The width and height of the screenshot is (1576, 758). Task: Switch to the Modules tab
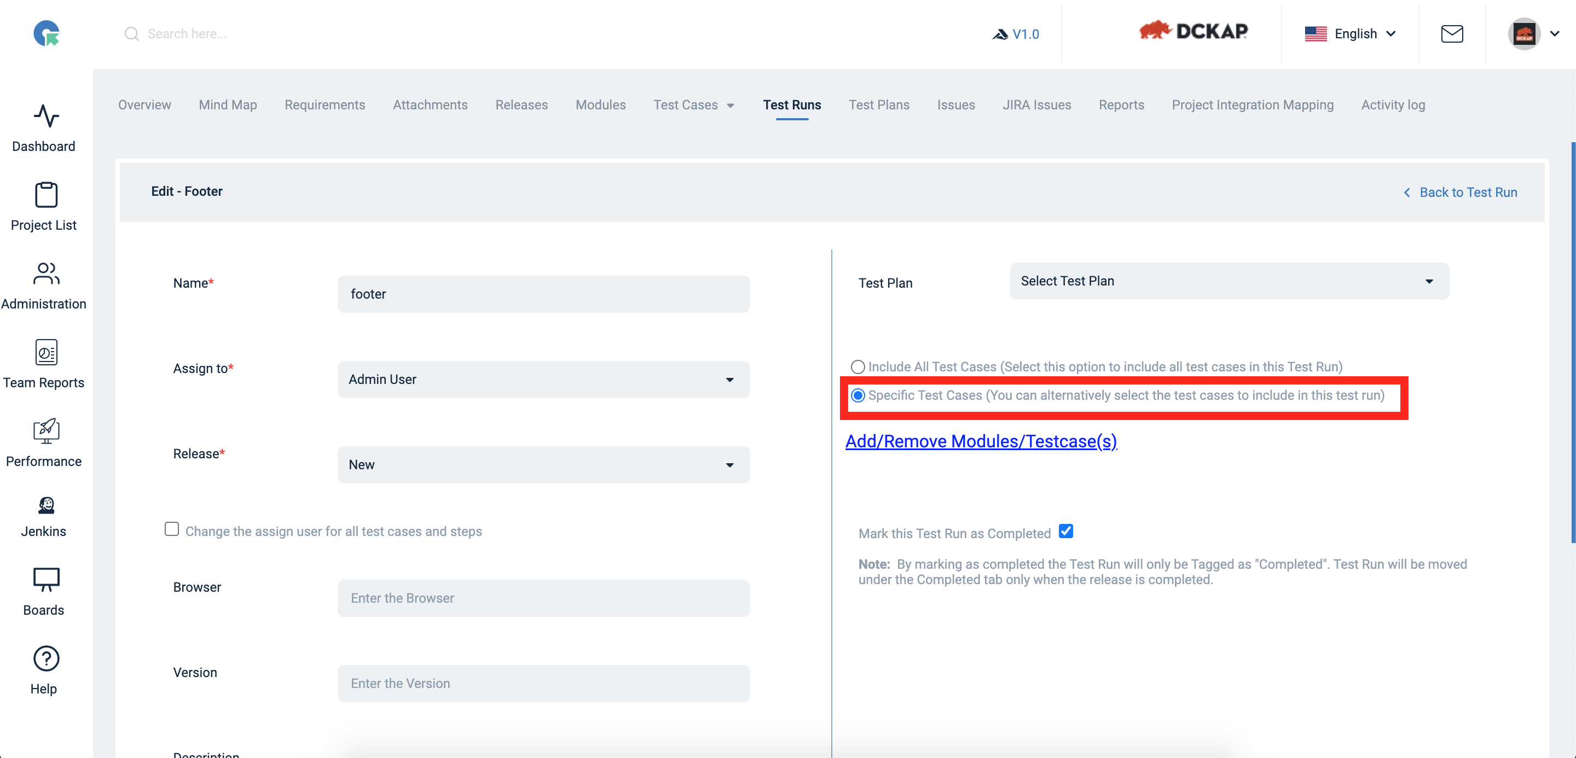[x=600, y=105]
